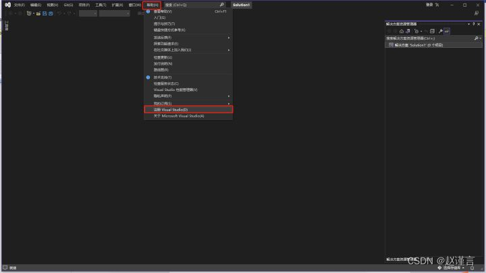Click the notifications bell in status bar
The width and height of the screenshot is (486, 273).
tap(473, 268)
